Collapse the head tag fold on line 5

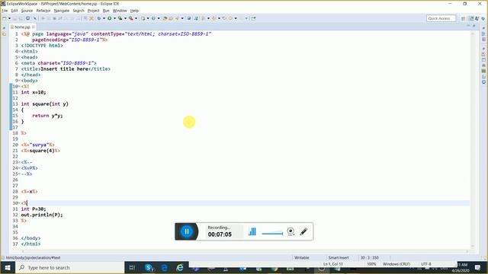(x=19, y=57)
